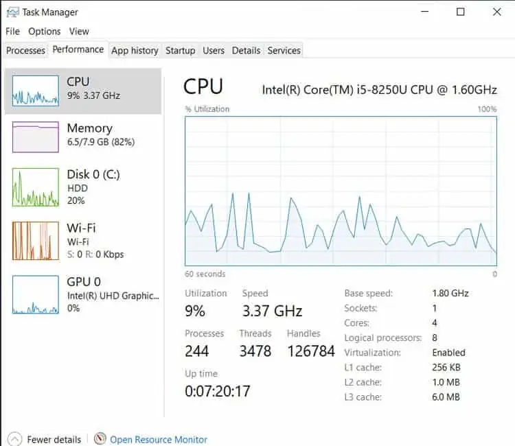Open the File menu
The width and height of the screenshot is (515, 446).
[x=12, y=32]
